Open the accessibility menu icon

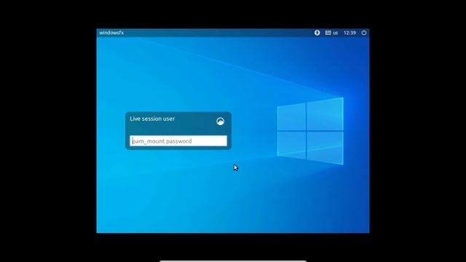[317, 33]
